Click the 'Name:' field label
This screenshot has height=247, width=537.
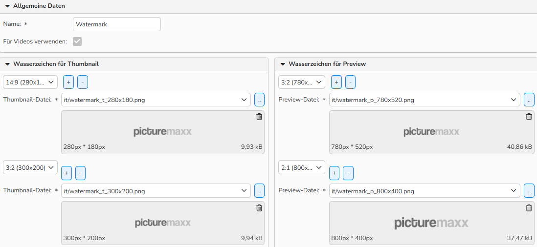(x=12, y=24)
